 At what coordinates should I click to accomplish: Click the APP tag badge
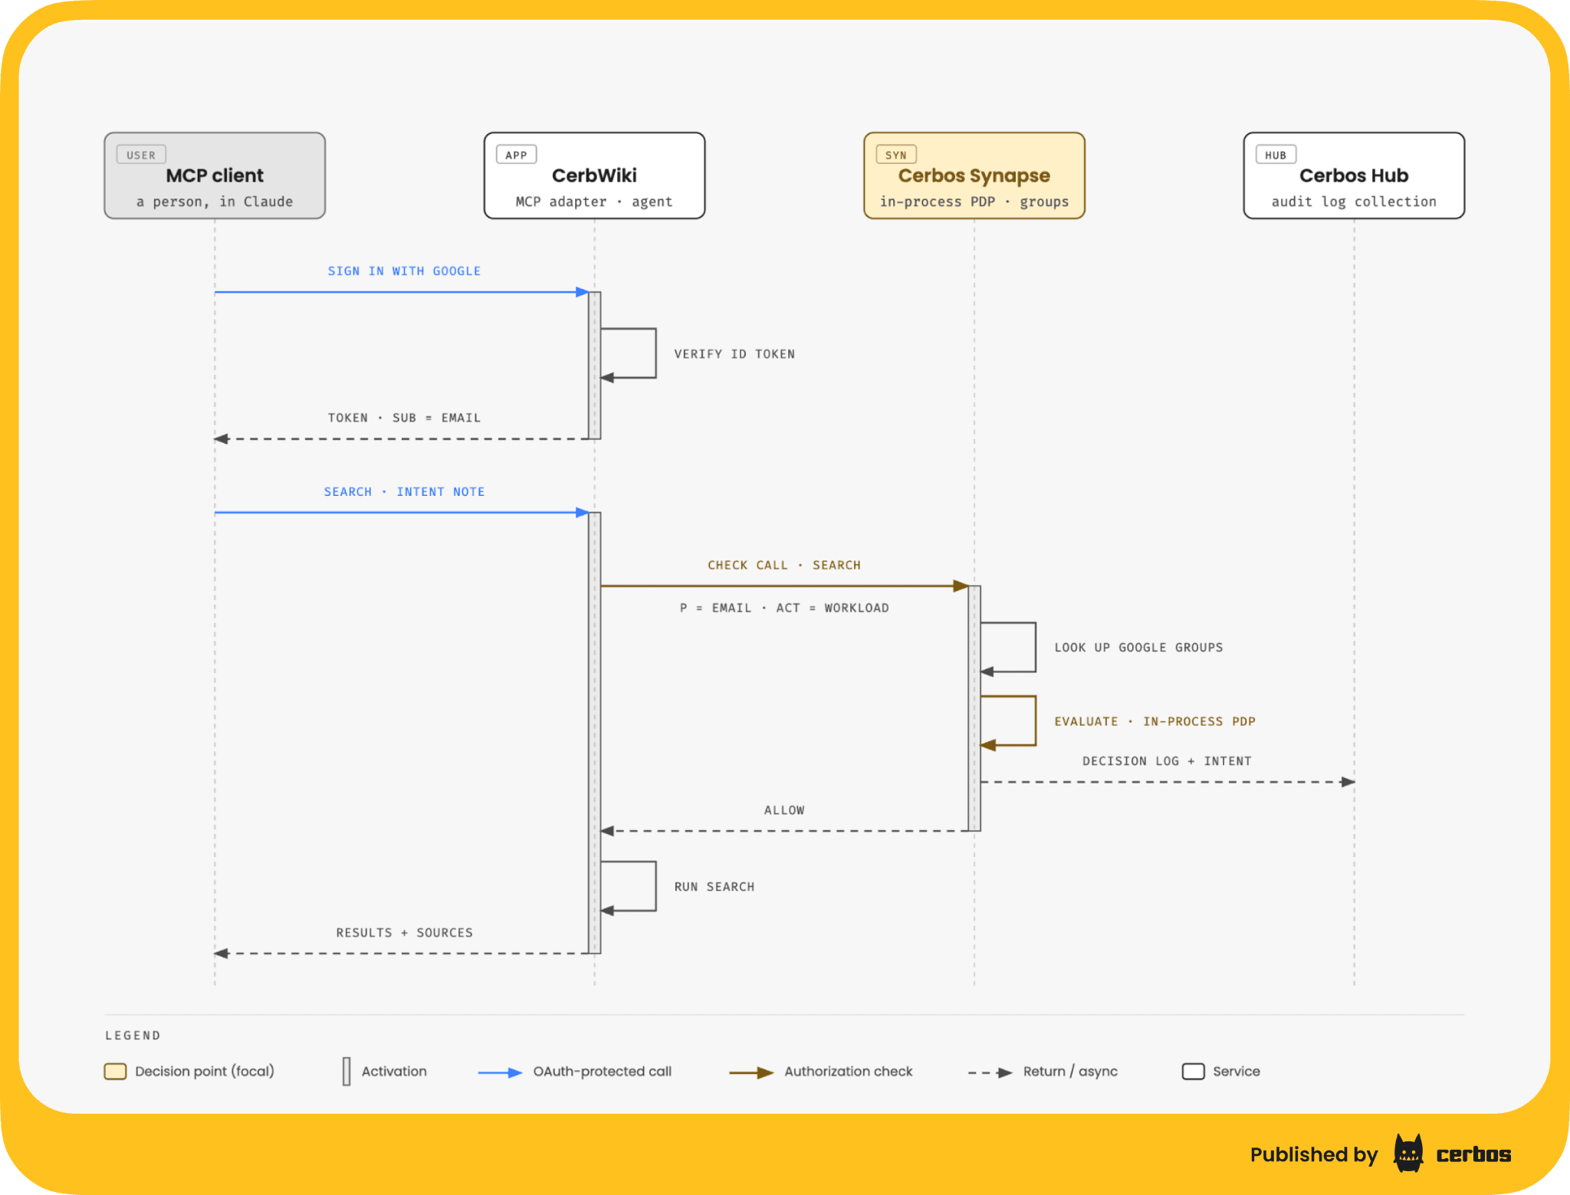coord(516,155)
